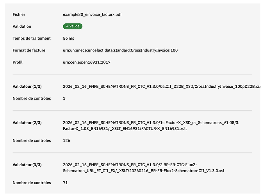Screen dimensions: 262x195
Task: Click the Validation label
Action: (22, 27)
